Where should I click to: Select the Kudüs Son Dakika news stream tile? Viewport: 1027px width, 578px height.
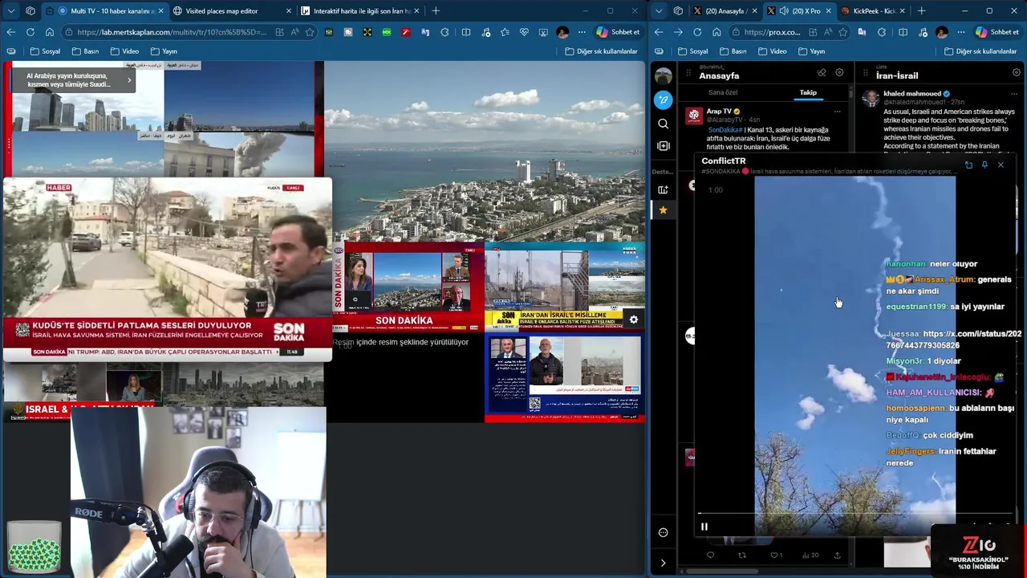[167, 269]
